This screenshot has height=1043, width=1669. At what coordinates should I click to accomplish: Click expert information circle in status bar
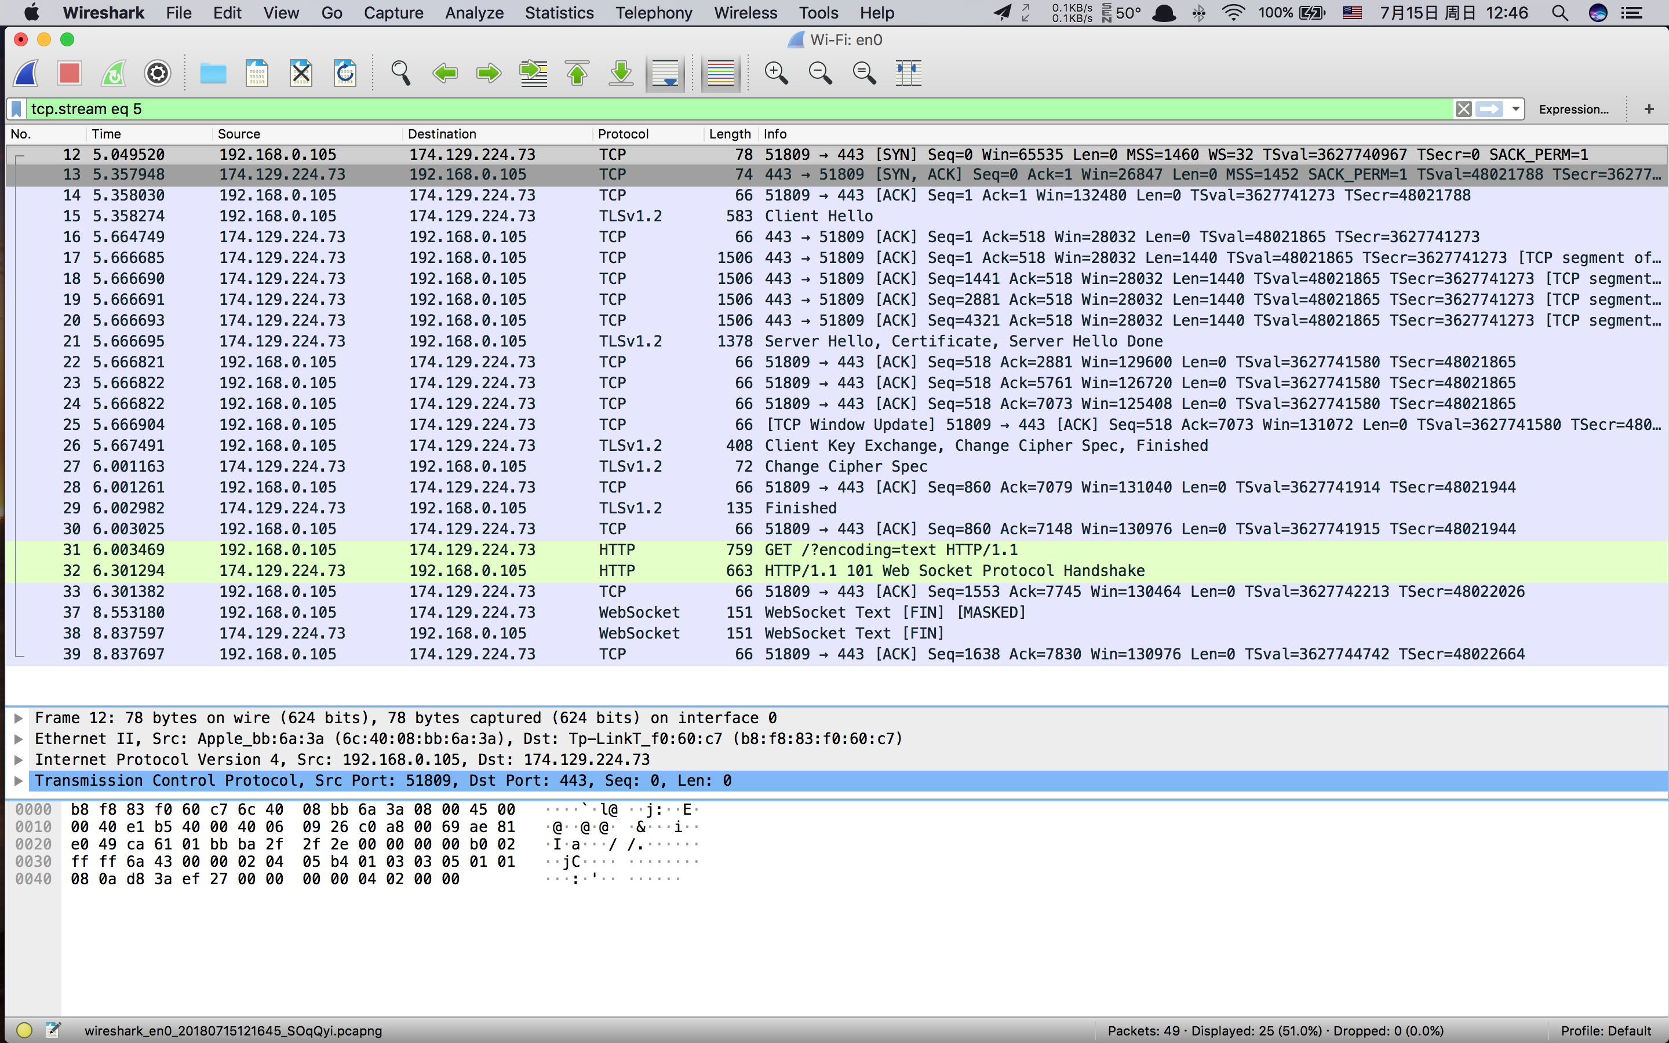pyautogui.click(x=24, y=1030)
